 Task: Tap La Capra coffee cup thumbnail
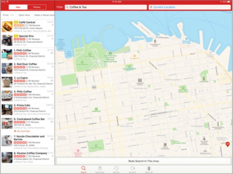pyautogui.click(x=7, y=82)
